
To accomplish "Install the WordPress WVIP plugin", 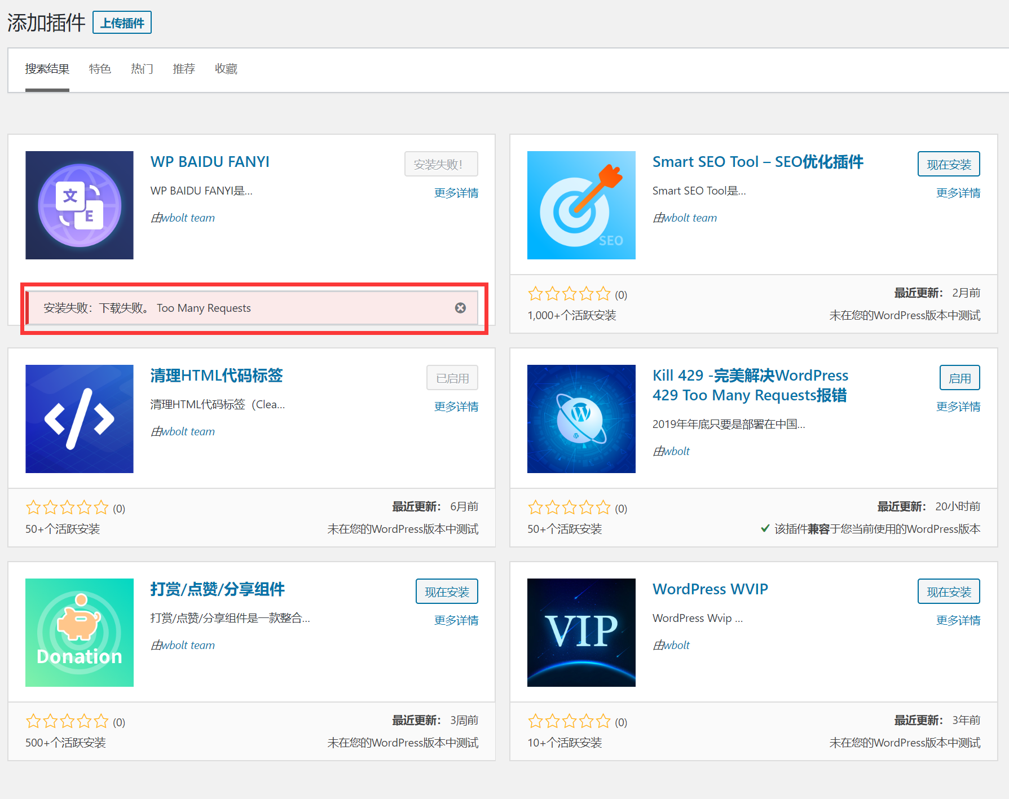I will [x=949, y=591].
